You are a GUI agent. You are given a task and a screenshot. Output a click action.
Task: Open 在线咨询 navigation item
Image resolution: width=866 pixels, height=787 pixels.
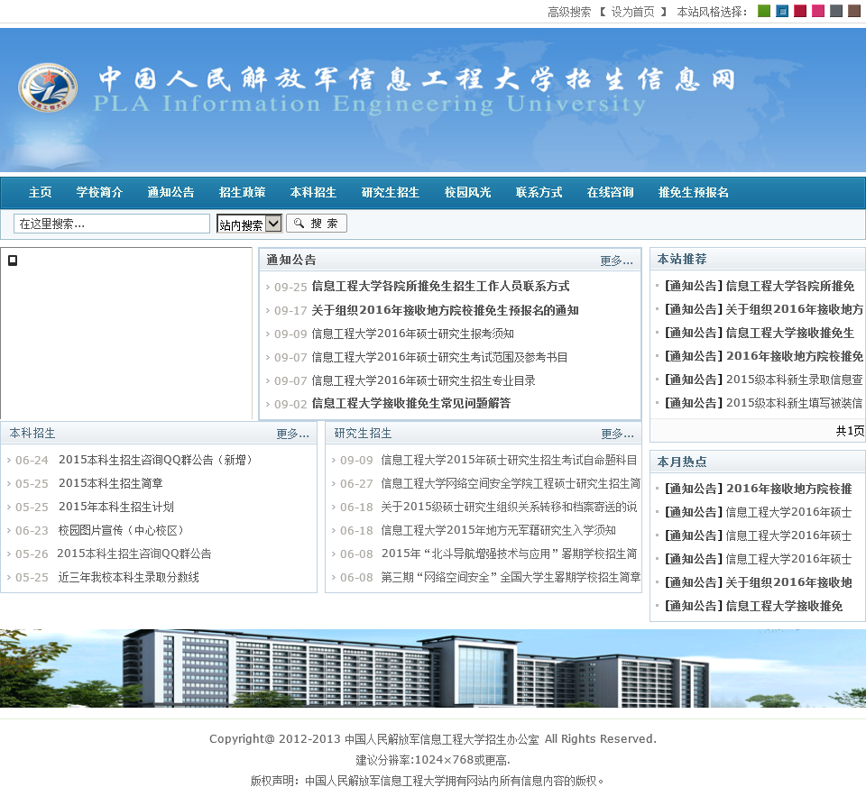611,192
